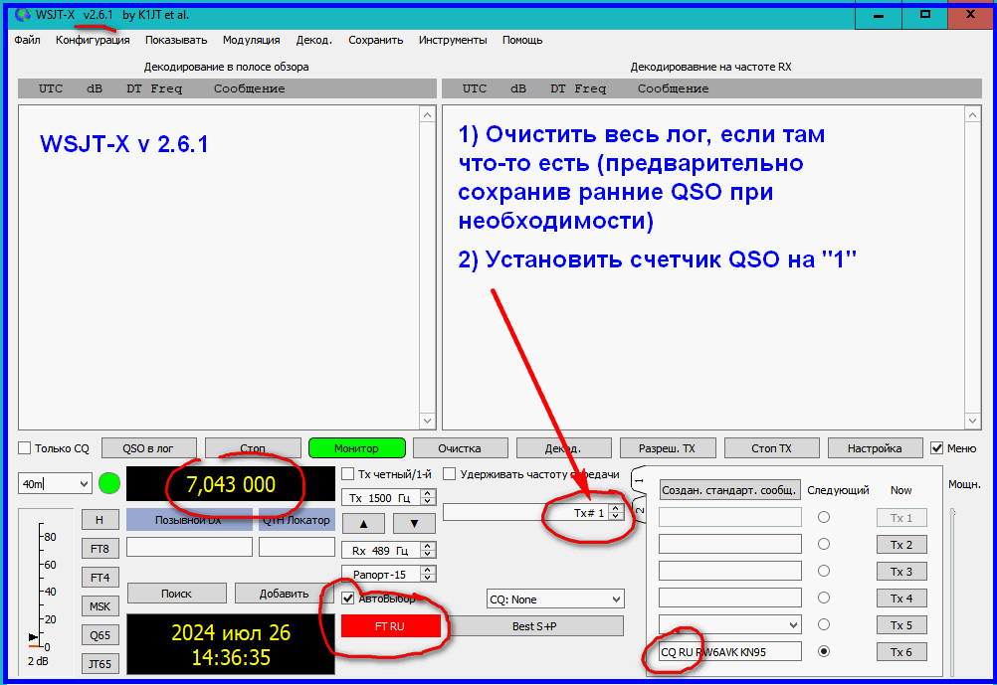Click the green status indicator circle

(109, 484)
